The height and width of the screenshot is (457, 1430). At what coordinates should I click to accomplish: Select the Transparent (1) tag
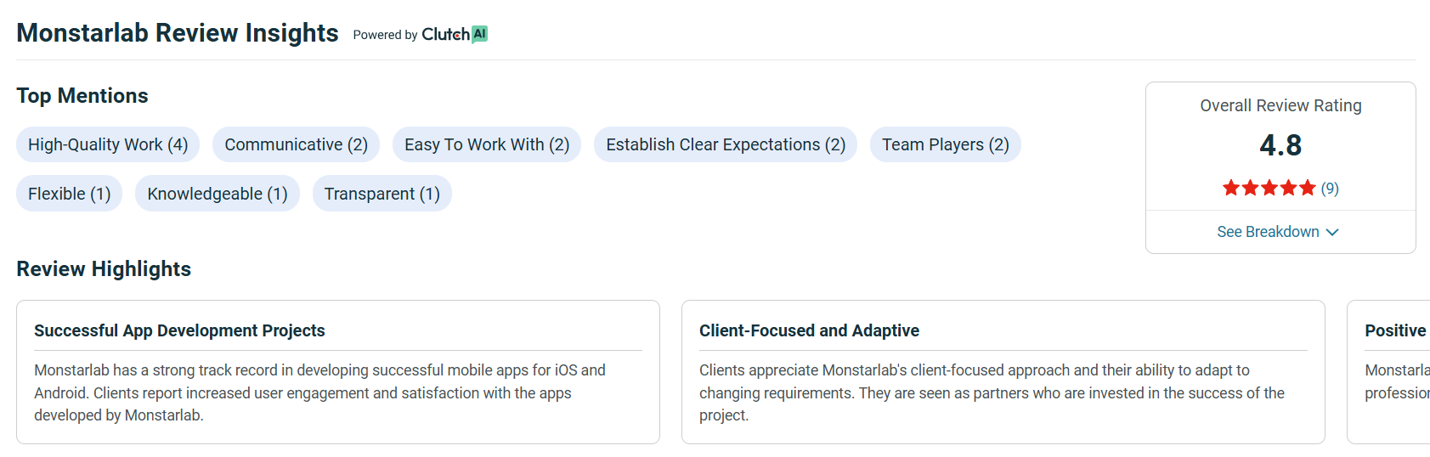pyautogui.click(x=382, y=194)
